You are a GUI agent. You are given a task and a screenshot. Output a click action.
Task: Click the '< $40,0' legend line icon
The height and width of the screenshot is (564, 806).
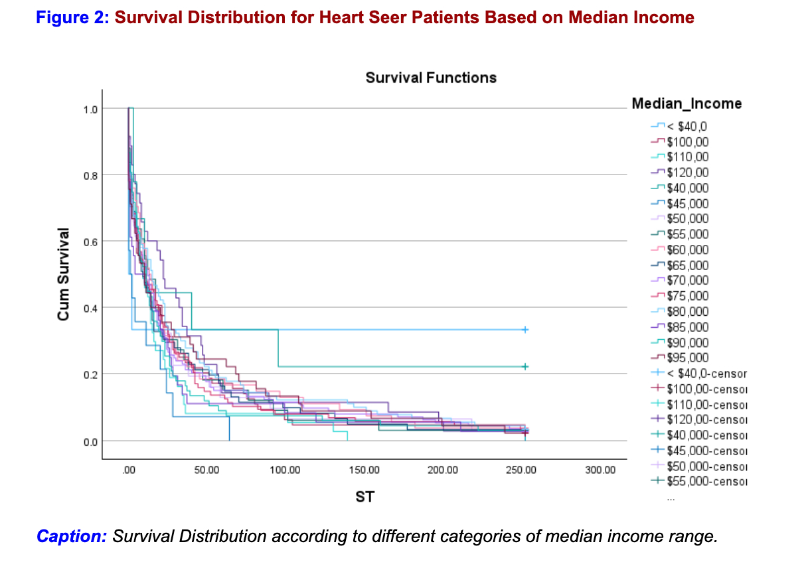(658, 125)
